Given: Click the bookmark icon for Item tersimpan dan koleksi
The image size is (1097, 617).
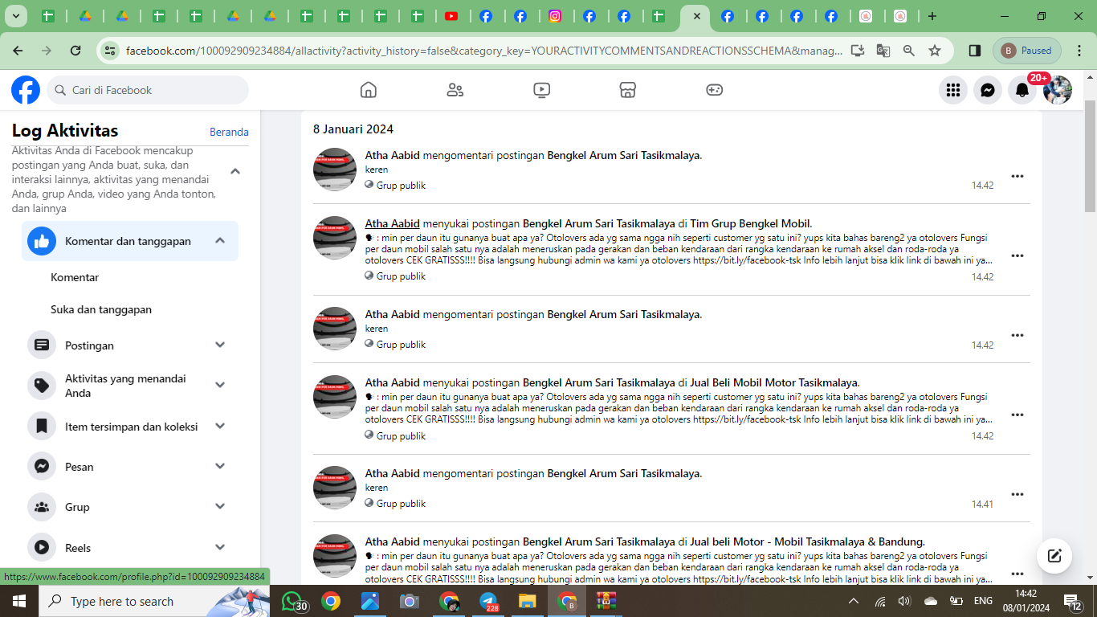Looking at the screenshot, I should click(42, 427).
